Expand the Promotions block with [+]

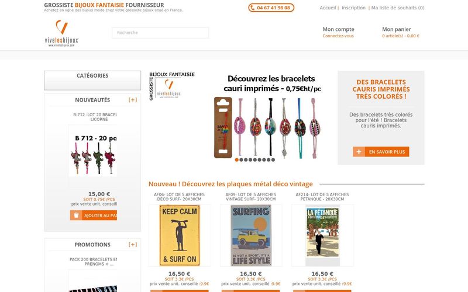pyautogui.click(x=133, y=244)
